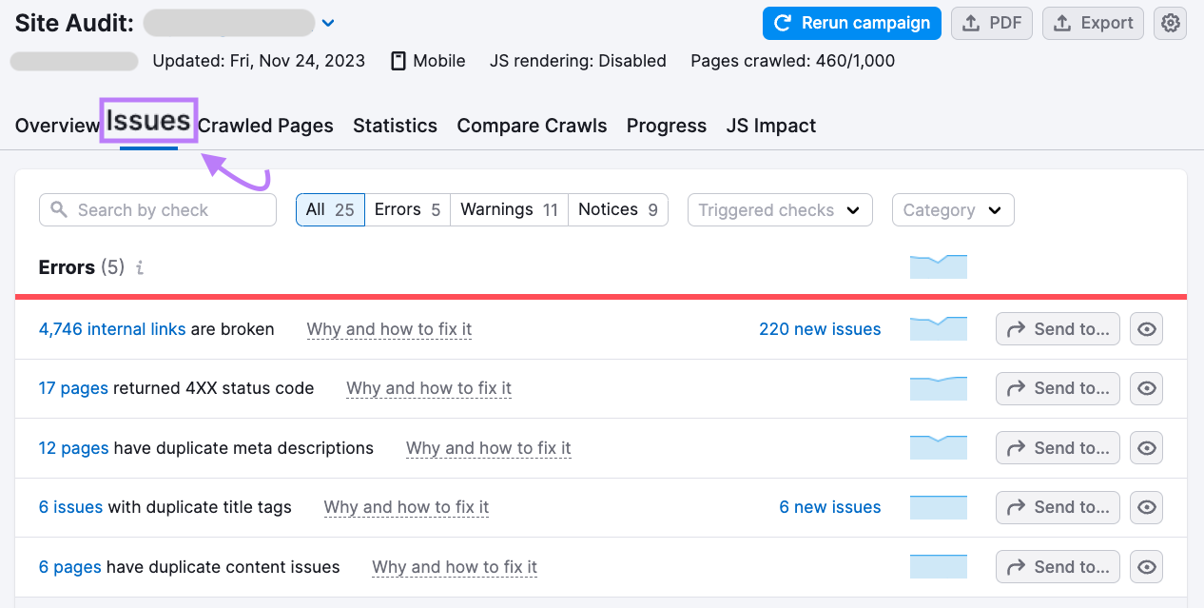Viewport: 1204px width, 608px height.
Task: Toggle the eye icon on broken internal links issue
Action: (x=1146, y=328)
